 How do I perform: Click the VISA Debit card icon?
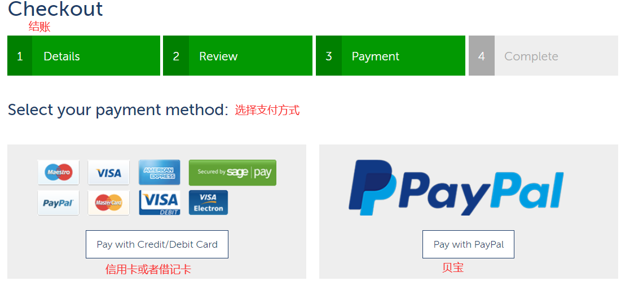tap(159, 203)
